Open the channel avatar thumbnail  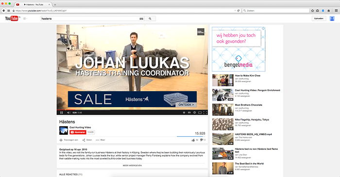(x=64, y=130)
